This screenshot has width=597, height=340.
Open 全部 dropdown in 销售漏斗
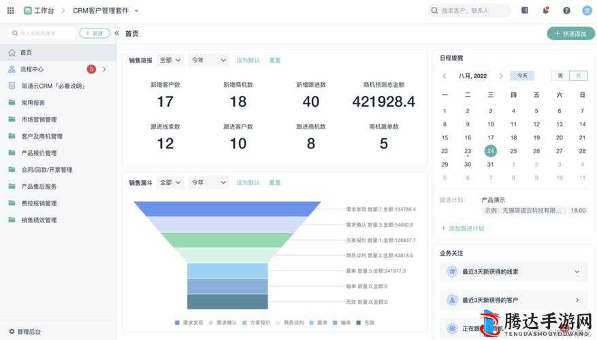[170, 182]
